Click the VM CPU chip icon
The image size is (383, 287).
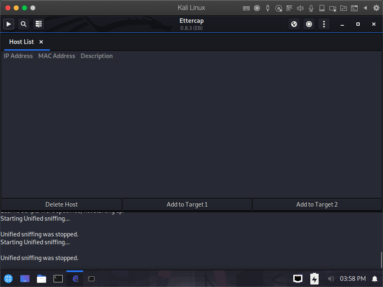tap(257, 8)
